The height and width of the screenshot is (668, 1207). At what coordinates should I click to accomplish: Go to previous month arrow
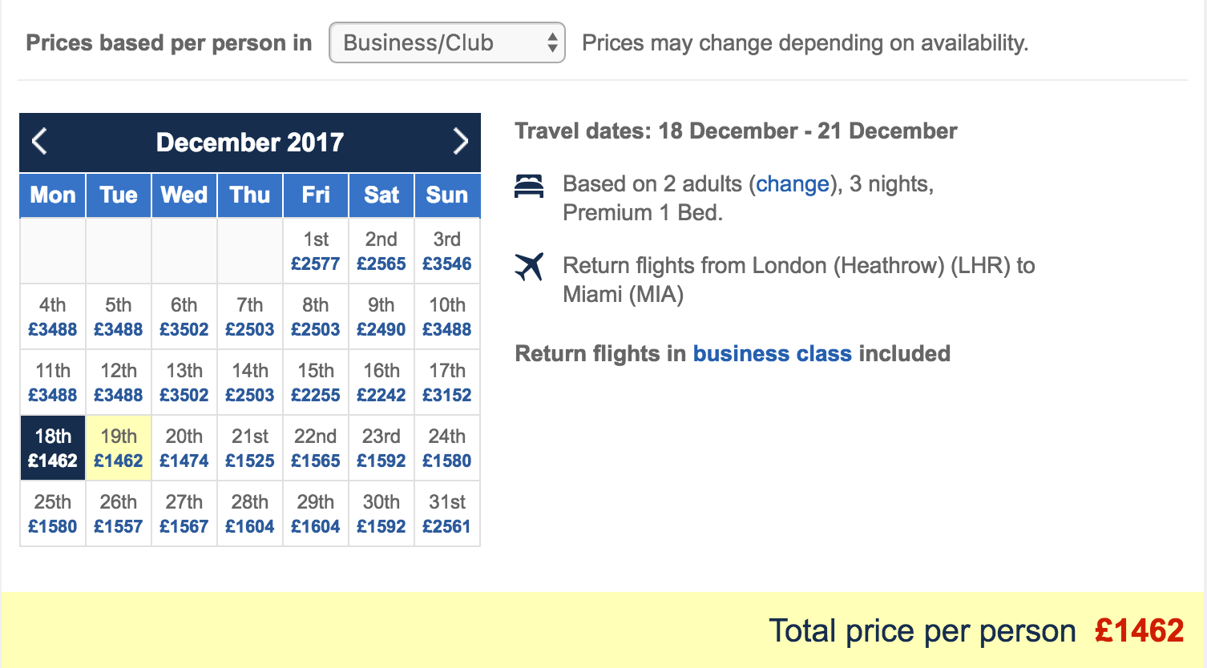39,142
